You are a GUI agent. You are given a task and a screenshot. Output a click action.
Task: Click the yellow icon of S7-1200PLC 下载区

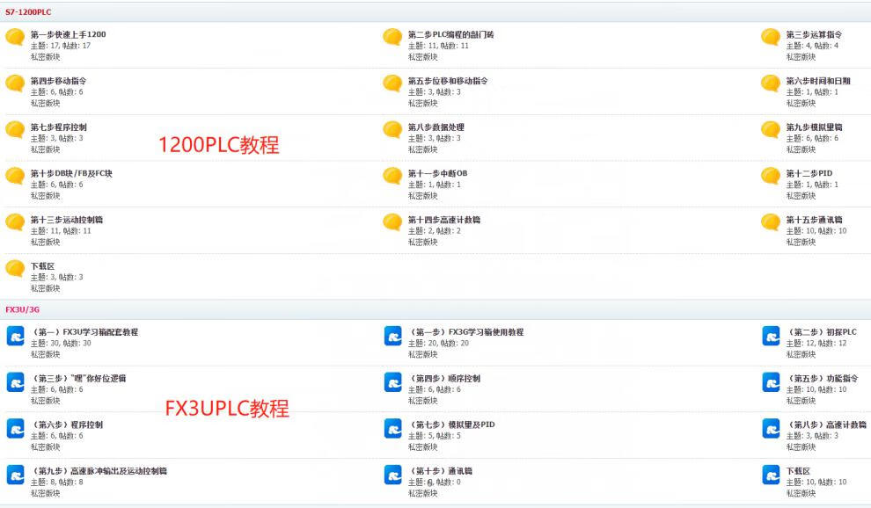15,268
